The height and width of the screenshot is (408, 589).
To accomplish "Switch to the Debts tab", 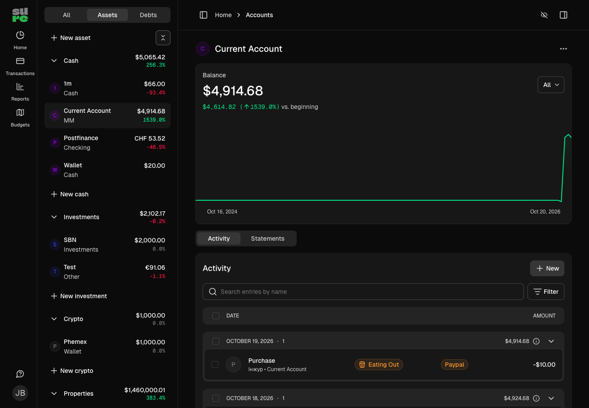I will (148, 15).
